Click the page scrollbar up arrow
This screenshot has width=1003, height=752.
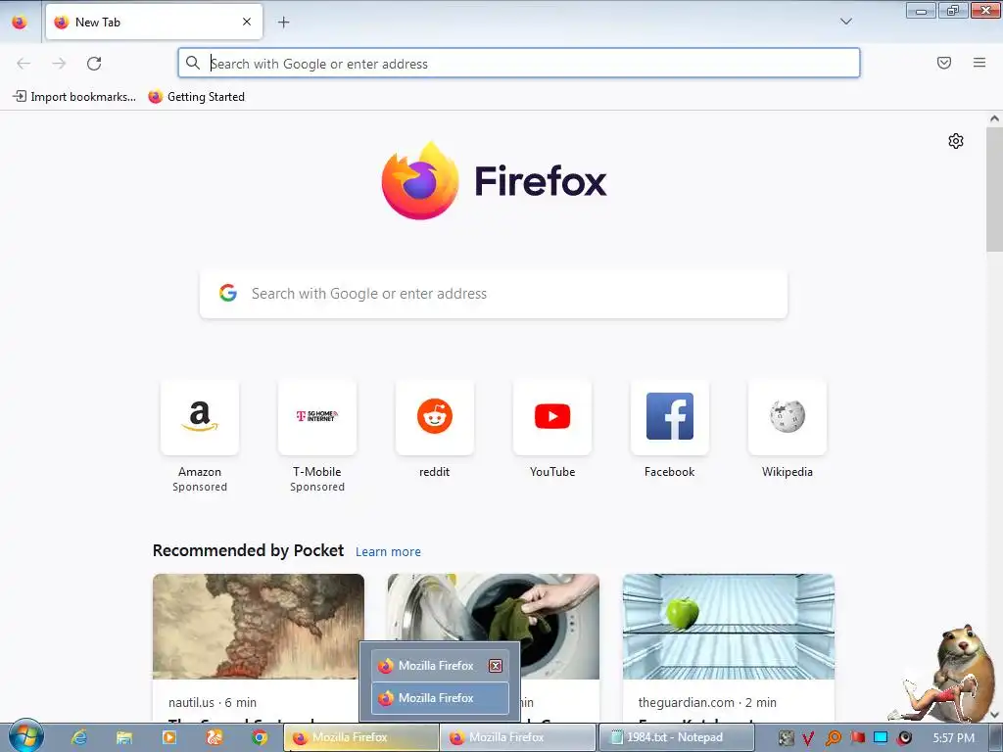(994, 118)
